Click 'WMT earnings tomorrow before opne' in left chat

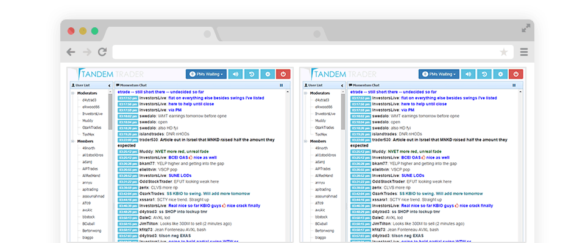click(193, 116)
